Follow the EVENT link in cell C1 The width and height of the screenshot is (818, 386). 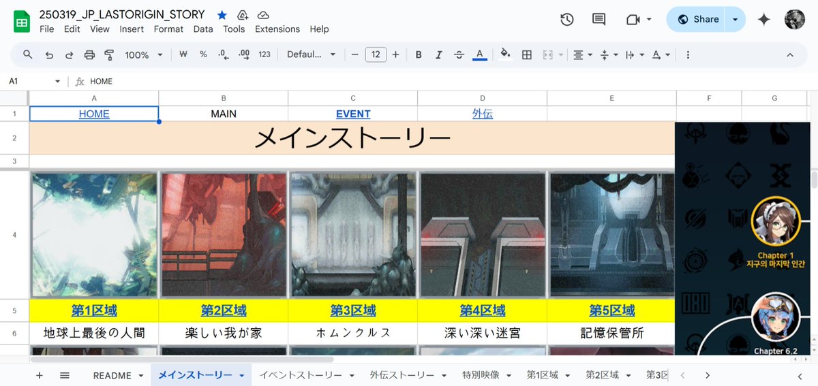353,114
